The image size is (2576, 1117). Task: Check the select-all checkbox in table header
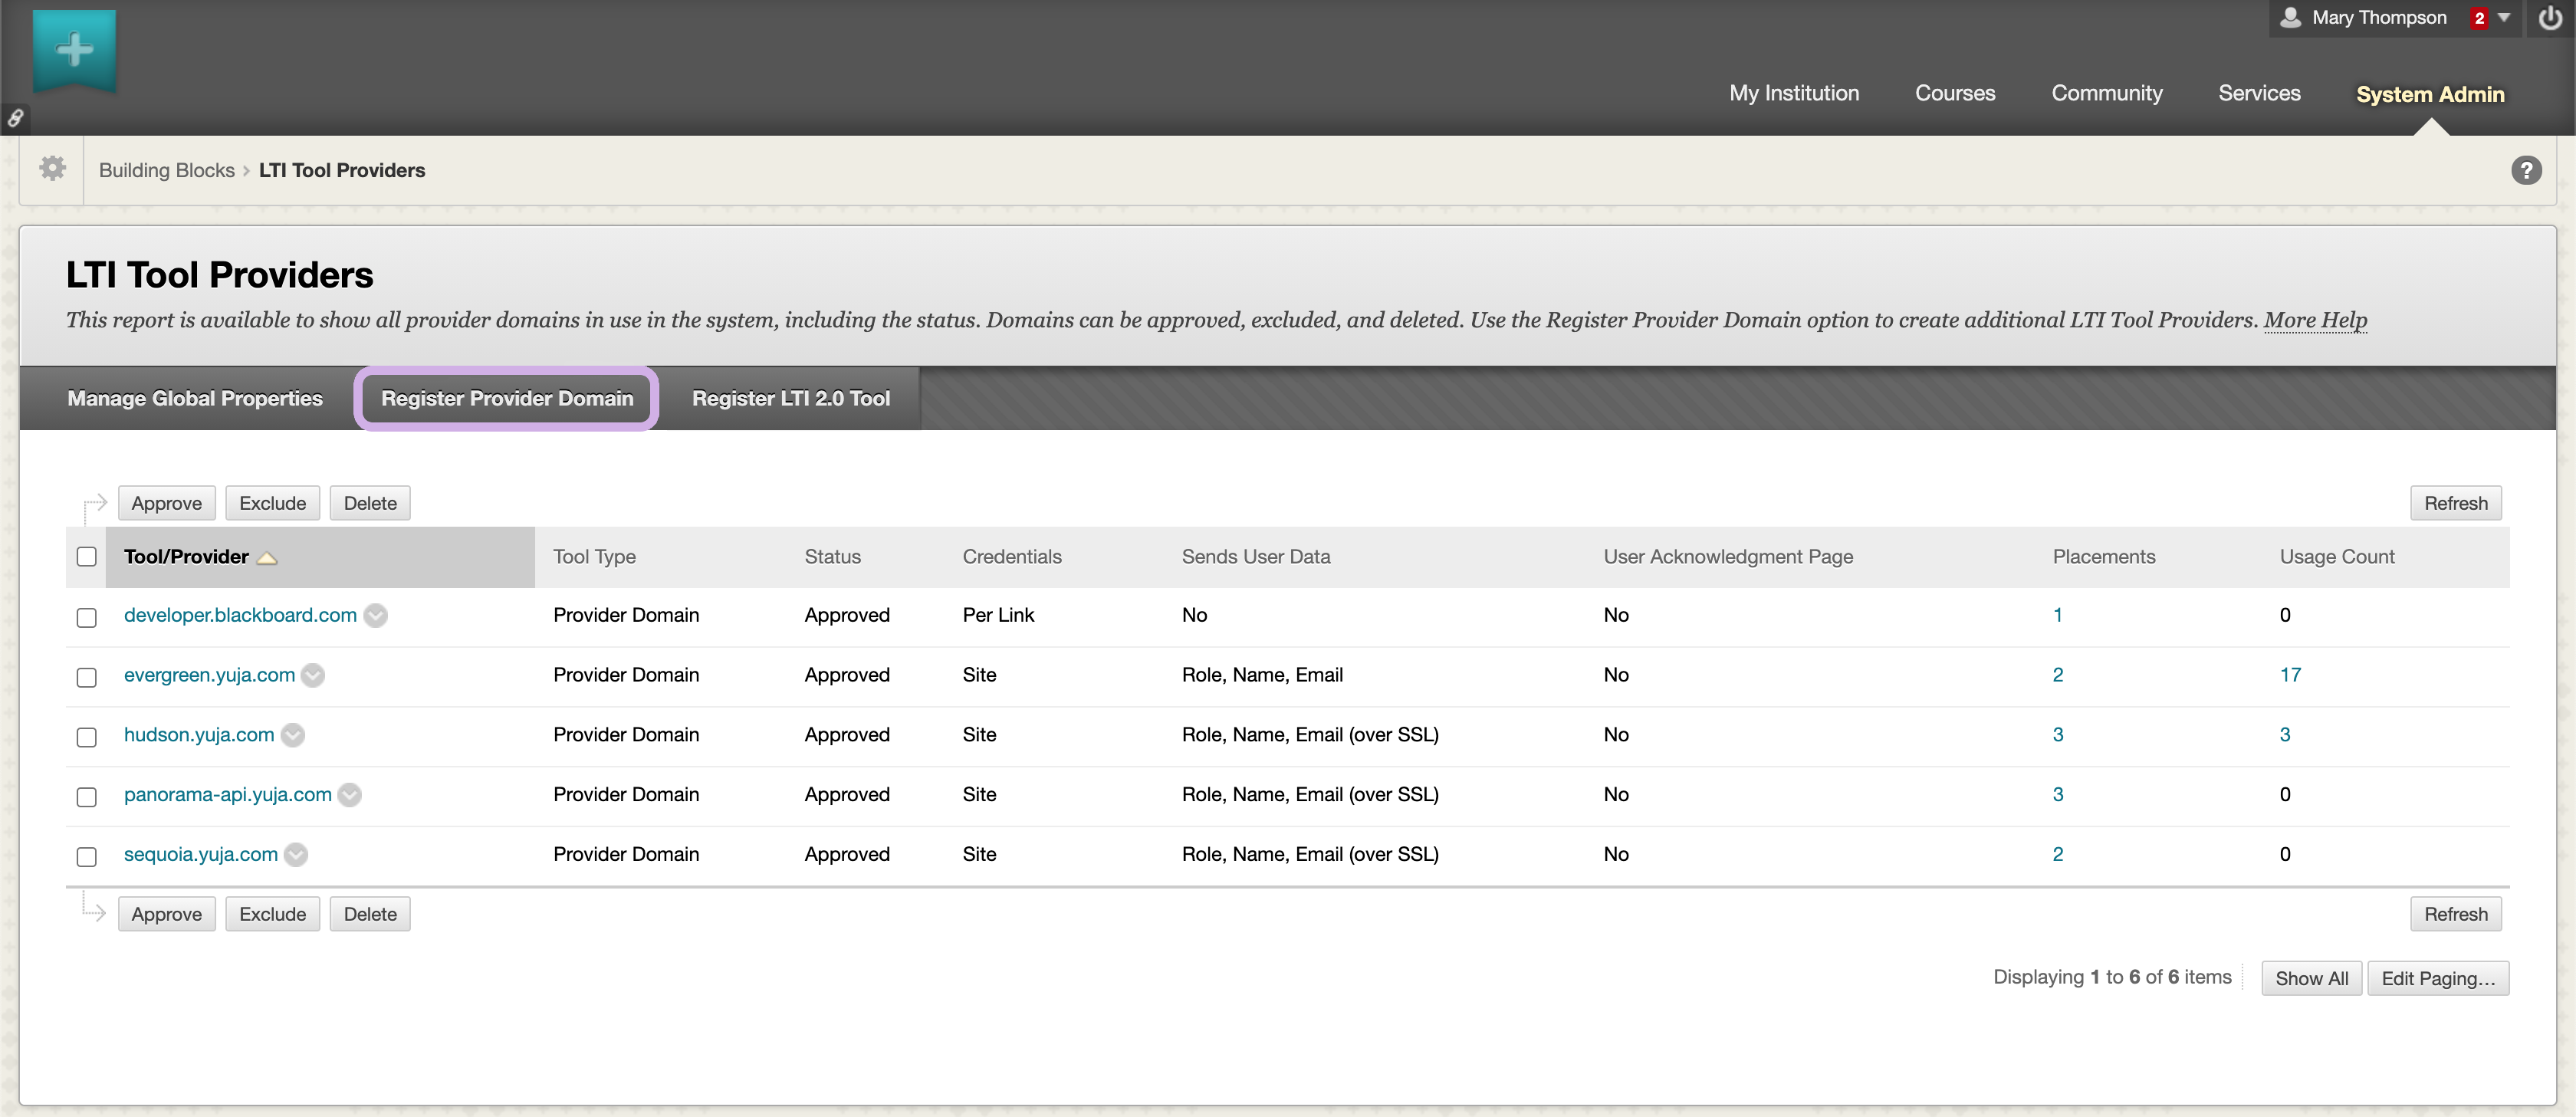pyautogui.click(x=87, y=557)
